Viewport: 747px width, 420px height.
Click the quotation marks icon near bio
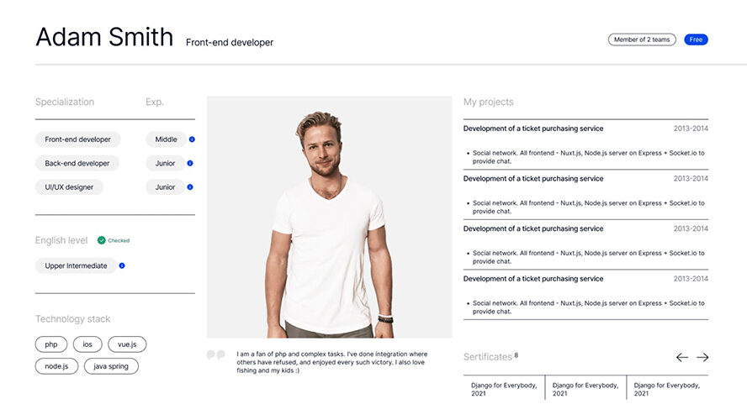(x=216, y=354)
